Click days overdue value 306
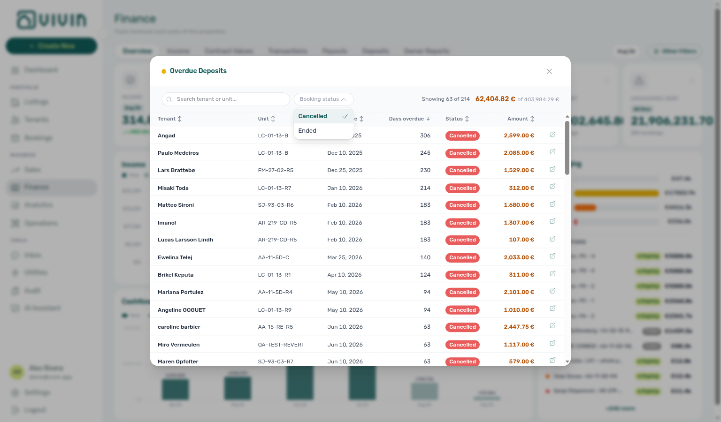Screen dimensions: 721x422 click(425, 136)
